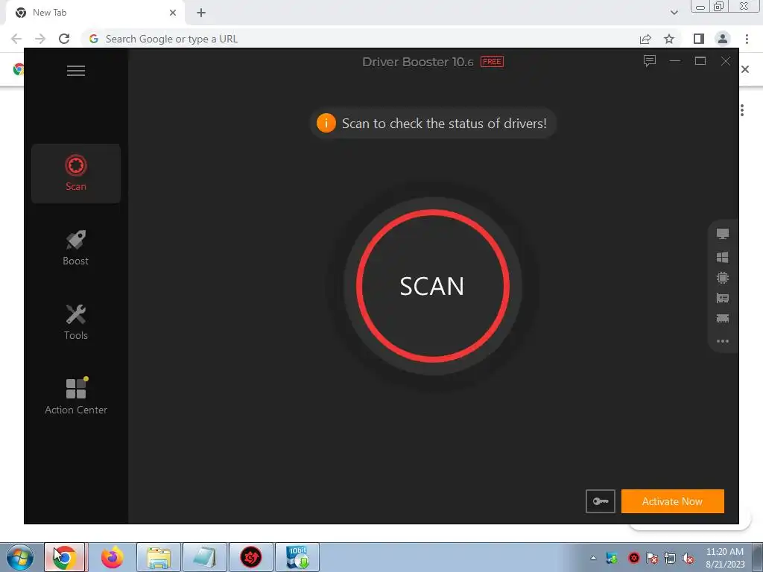Click the FREE edition badge
The width and height of the screenshot is (763, 572).
click(x=492, y=62)
